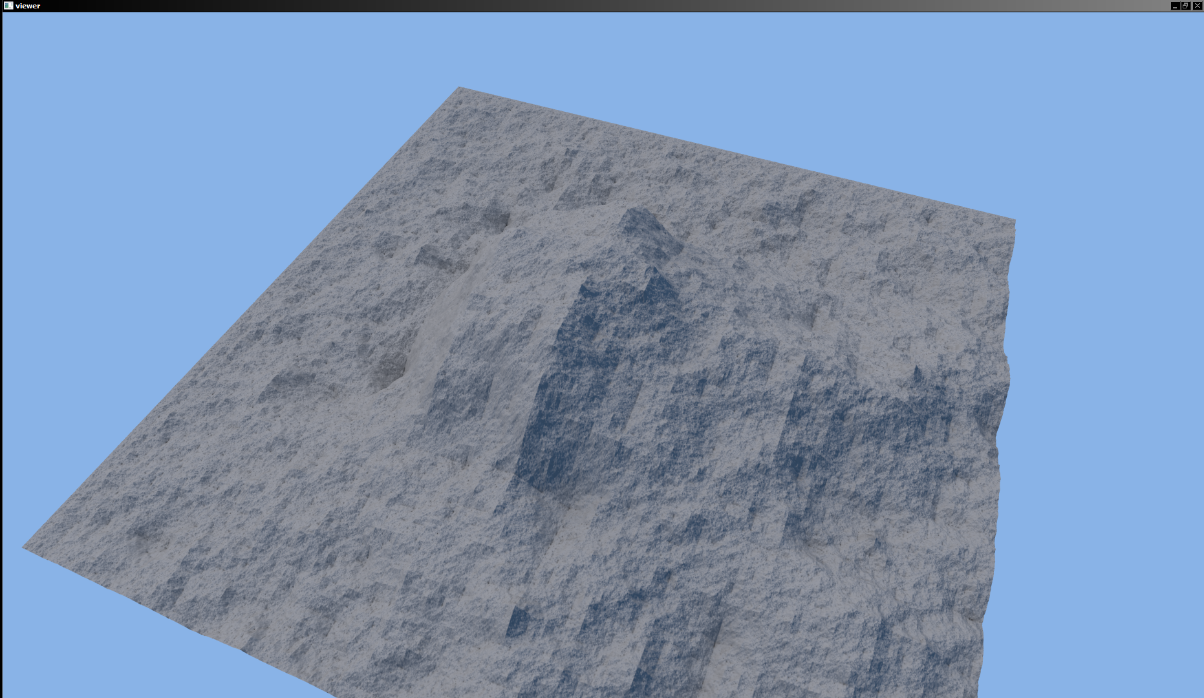The image size is (1204, 698).
Task: Click the blue sky in the upper-left area
Action: click(162, 129)
